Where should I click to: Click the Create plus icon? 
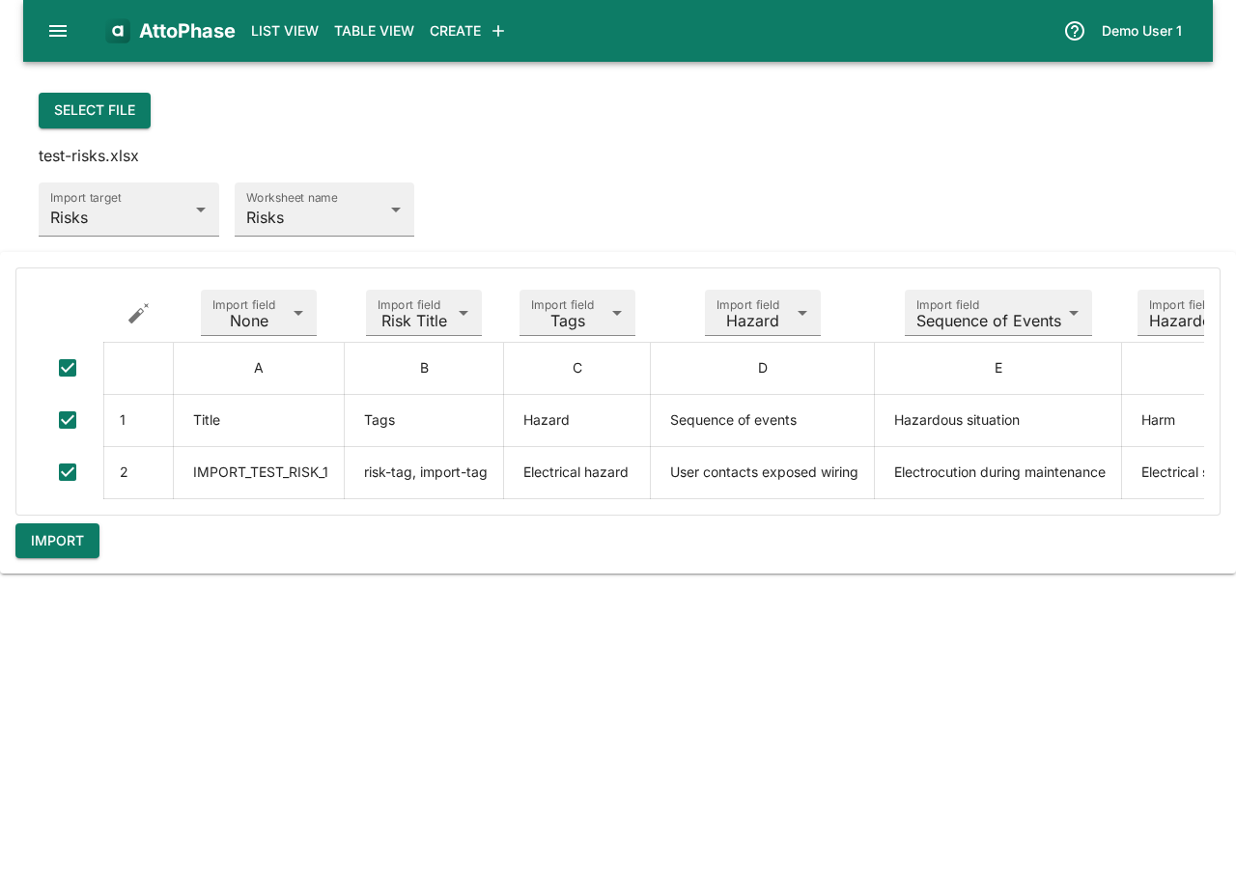pos(496,29)
